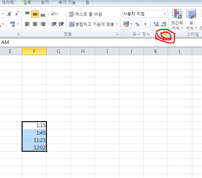Increase decimal places
Image resolution: width=202 pixels, height=178 pixels.
pyautogui.click(x=156, y=24)
